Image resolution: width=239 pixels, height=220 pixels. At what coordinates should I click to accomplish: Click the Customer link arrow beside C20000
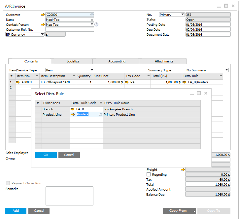coord(42,15)
